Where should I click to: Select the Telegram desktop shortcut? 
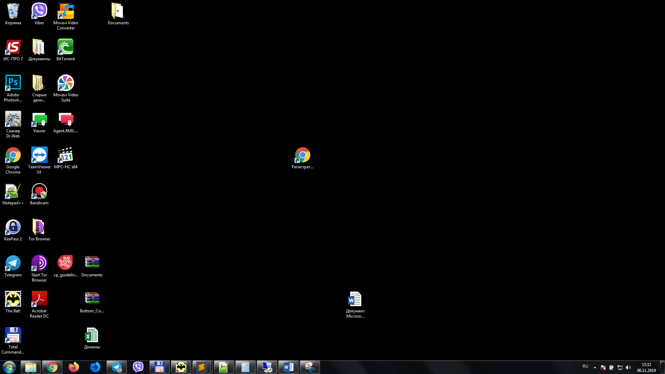click(x=13, y=266)
